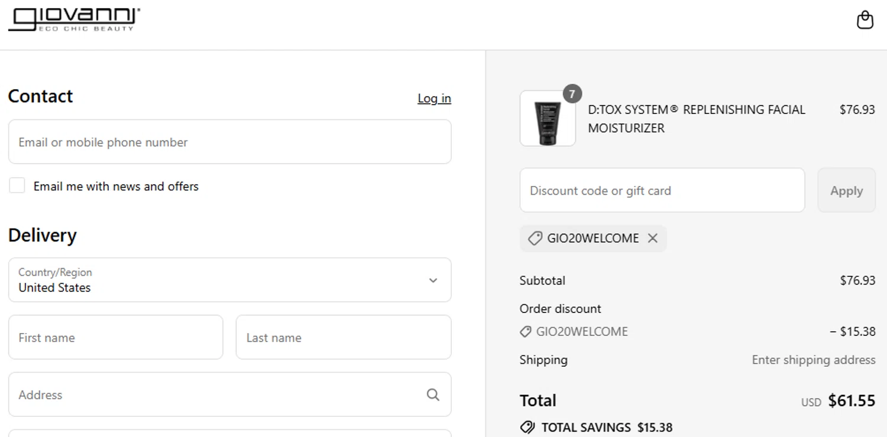Click the moisturizer product thumbnail
887x437 pixels.
click(x=548, y=118)
